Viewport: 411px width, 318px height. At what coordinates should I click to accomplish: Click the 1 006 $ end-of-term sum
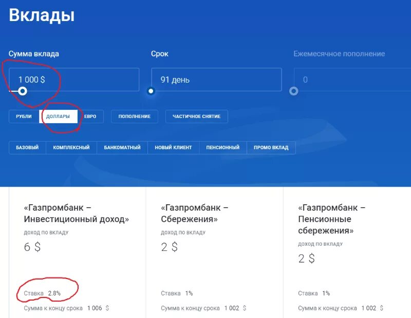[x=98, y=308]
